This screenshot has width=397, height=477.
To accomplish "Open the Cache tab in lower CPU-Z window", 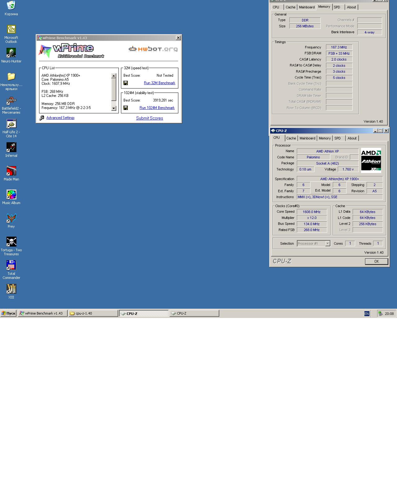I will pos(291,138).
